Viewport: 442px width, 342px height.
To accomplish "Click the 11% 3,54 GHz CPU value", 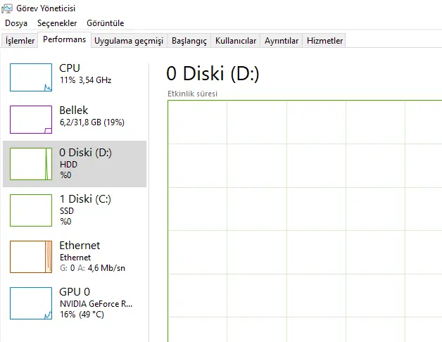I will coord(85,80).
